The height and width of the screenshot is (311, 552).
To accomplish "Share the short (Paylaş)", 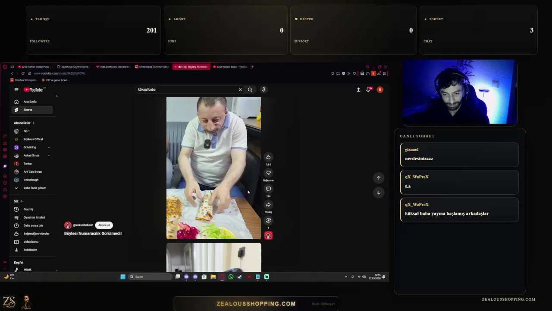I will click(x=268, y=205).
